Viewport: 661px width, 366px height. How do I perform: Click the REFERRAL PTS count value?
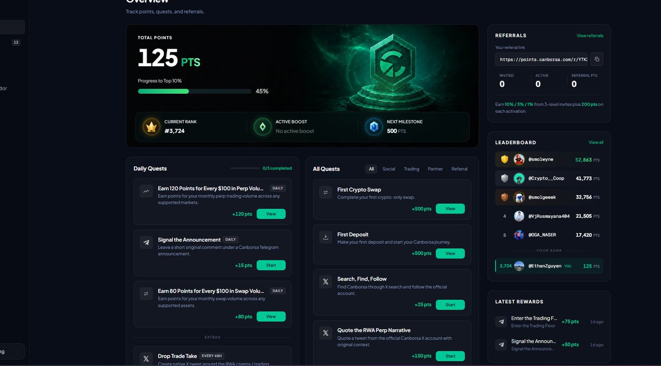tap(574, 84)
